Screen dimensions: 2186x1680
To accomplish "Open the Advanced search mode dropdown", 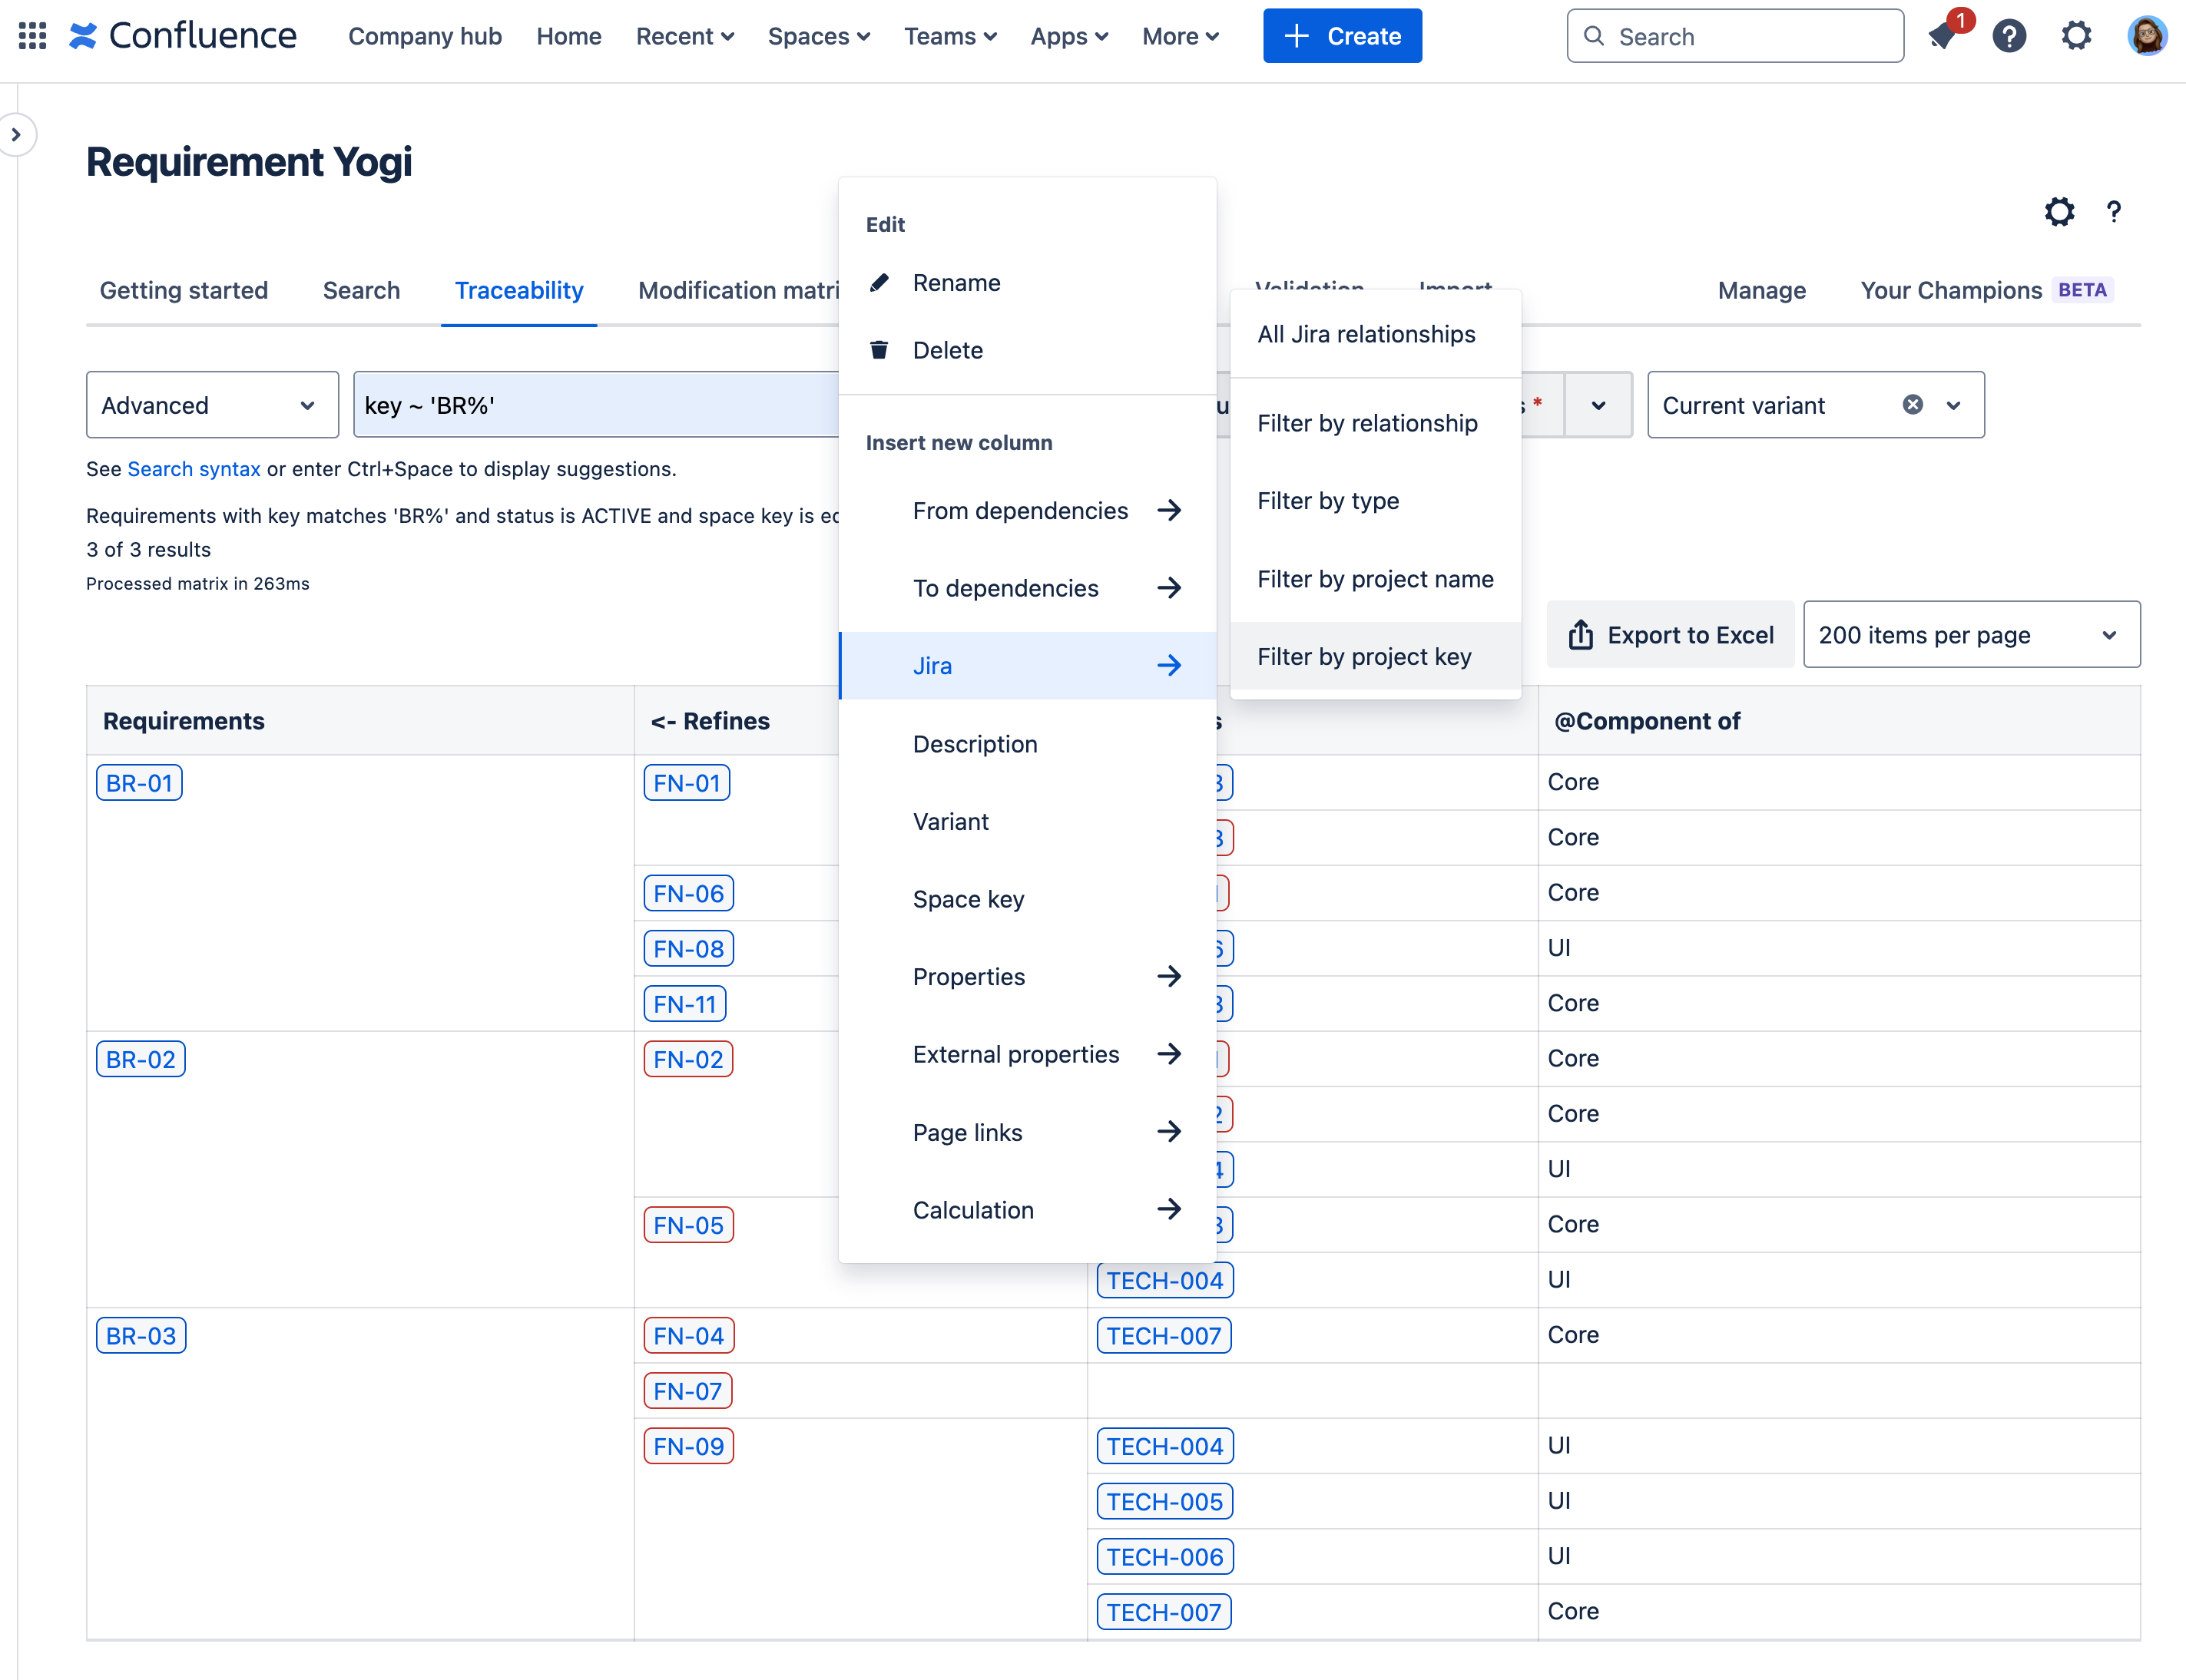I will point(211,404).
